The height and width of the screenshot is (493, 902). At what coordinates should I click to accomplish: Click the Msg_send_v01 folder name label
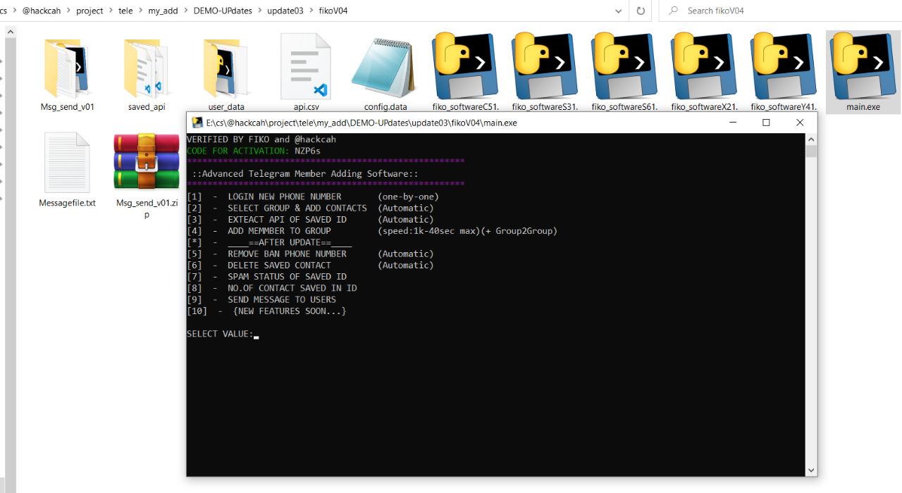[67, 107]
